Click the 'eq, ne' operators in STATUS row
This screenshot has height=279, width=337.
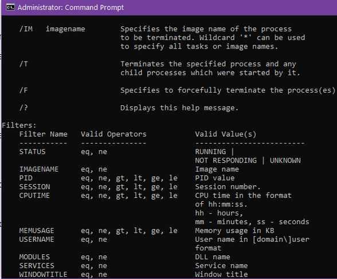[x=94, y=152]
